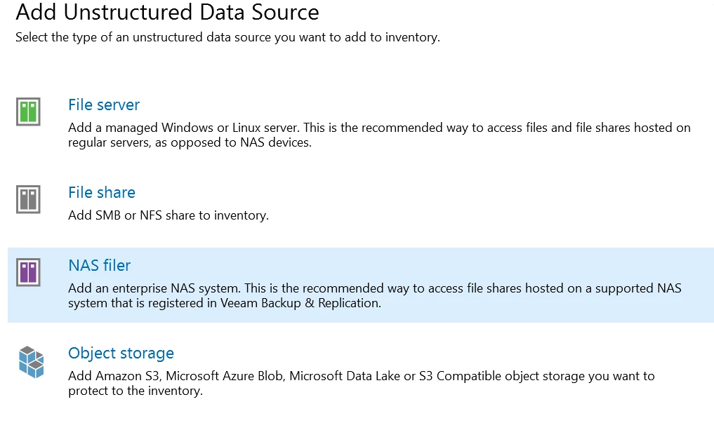714x430 pixels.
Task: Click the gray File share icon
Action: pos(28,200)
